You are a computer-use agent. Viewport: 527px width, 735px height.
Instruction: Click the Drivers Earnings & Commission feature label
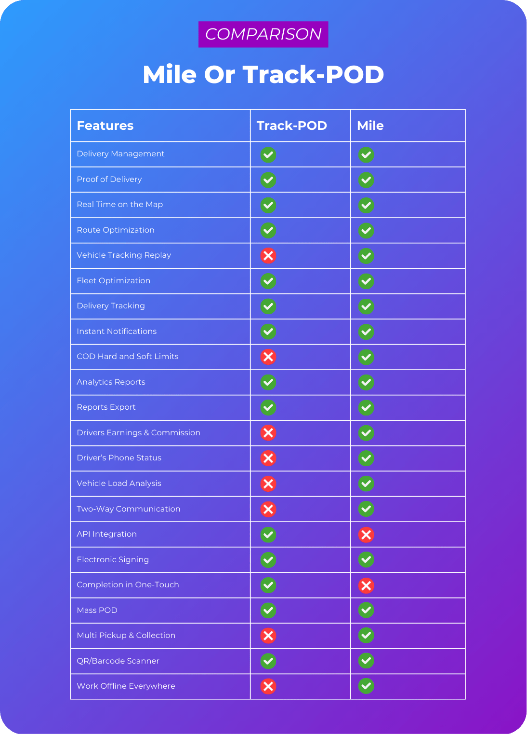pyautogui.click(x=138, y=432)
